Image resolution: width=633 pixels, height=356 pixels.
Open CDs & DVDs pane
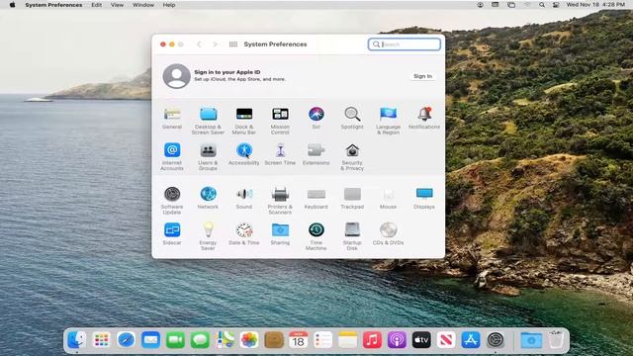coord(389,233)
